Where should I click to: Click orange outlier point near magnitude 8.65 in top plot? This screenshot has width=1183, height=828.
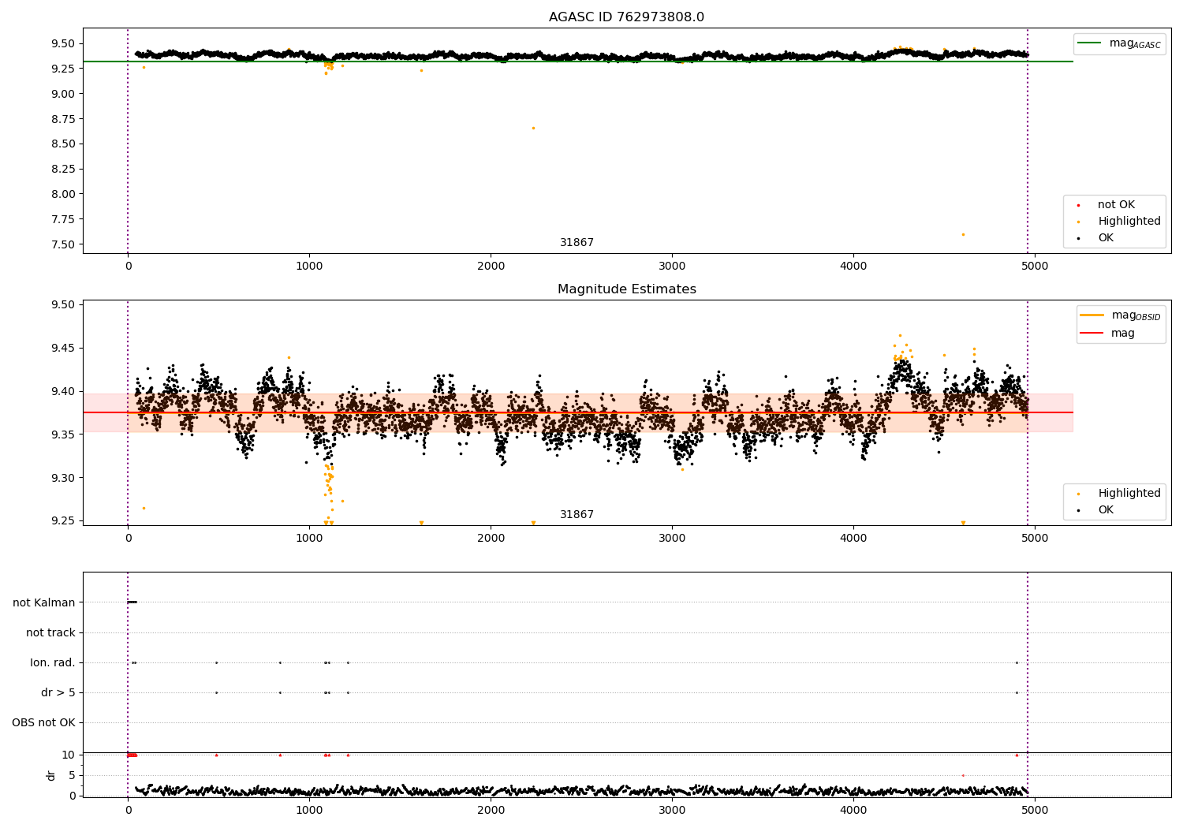coord(533,128)
